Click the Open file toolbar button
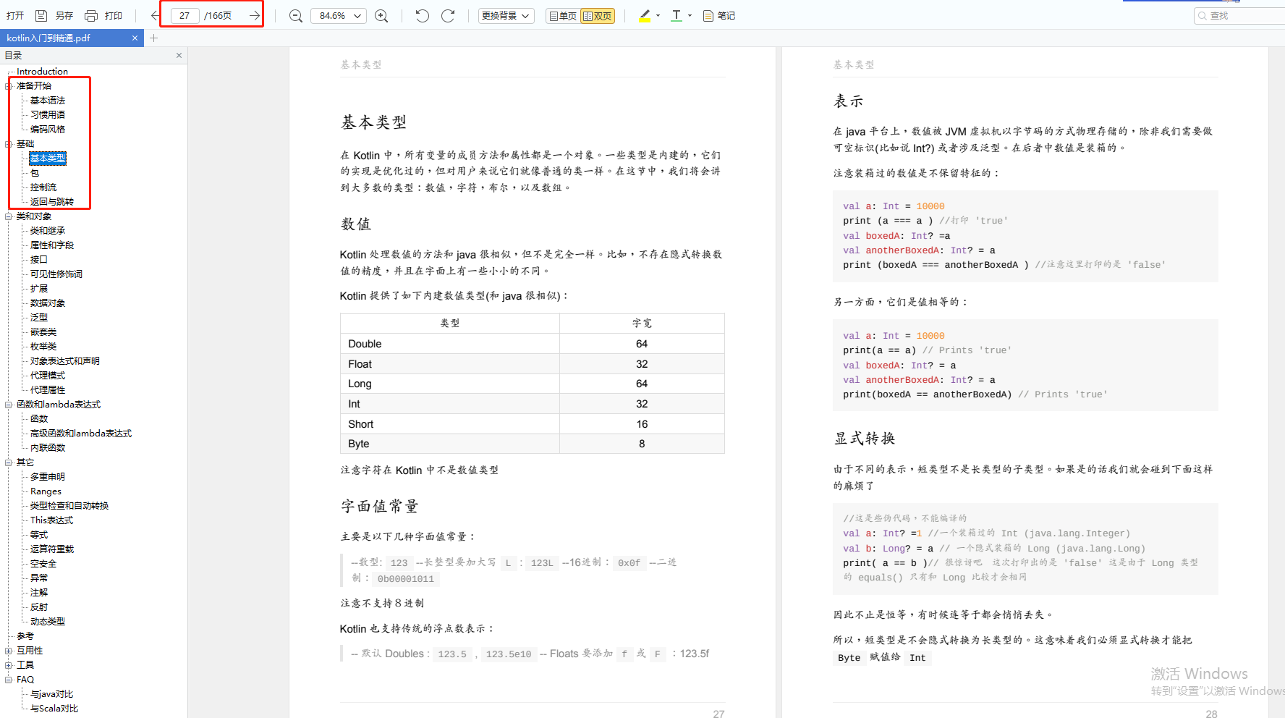Screen dimensions: 1285x718 tap(15, 15)
